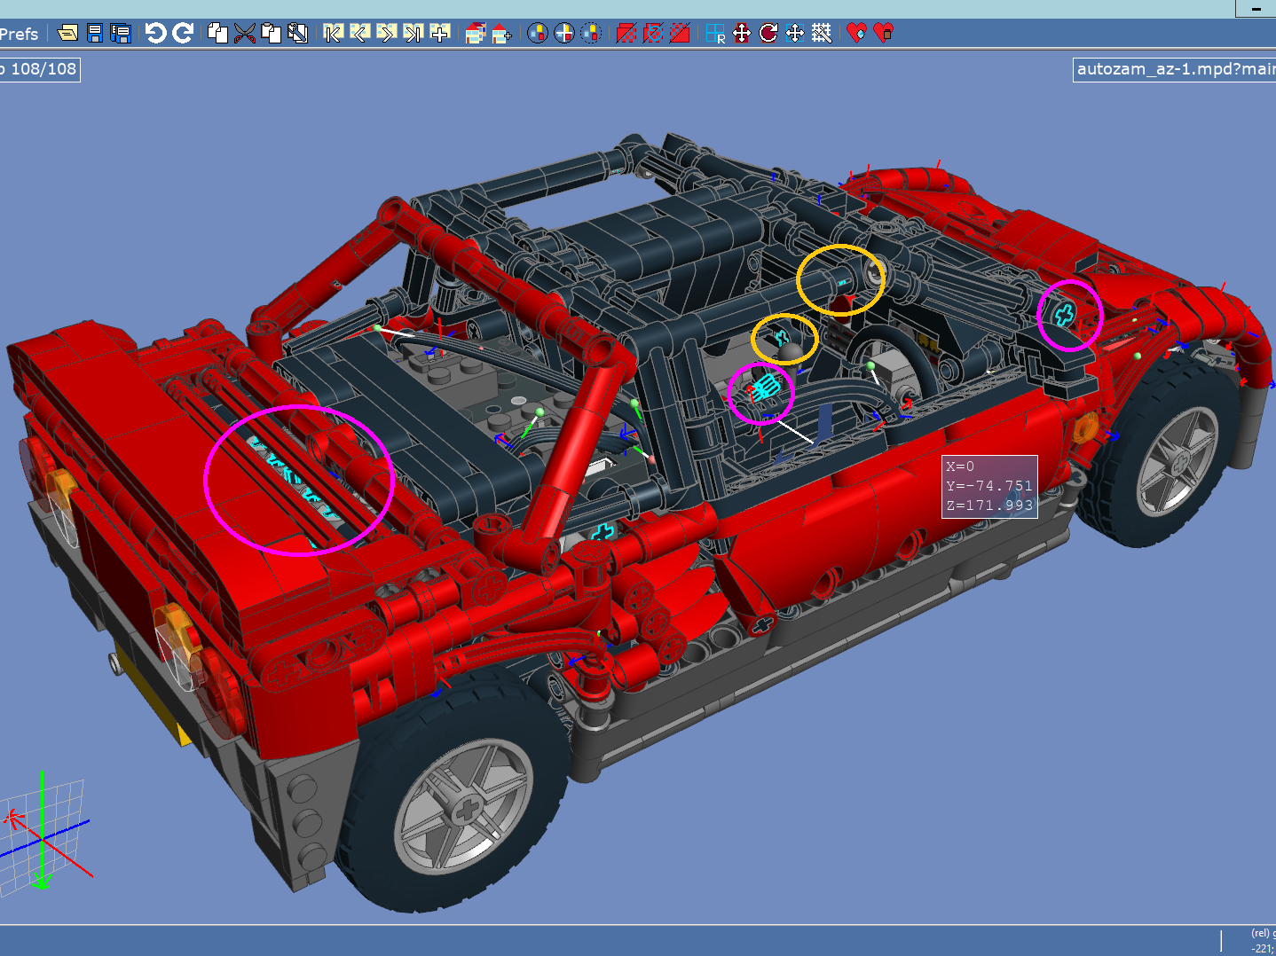The height and width of the screenshot is (956, 1276).
Task: Open the grid and snap settings tool
Action: [822, 34]
